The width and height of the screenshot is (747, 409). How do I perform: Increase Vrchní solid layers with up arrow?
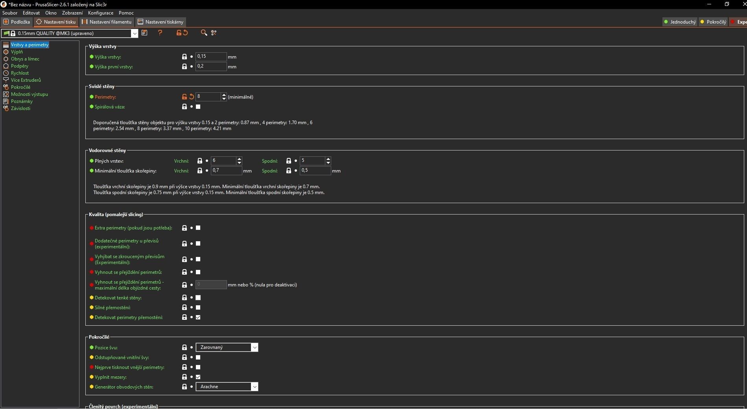239,159
